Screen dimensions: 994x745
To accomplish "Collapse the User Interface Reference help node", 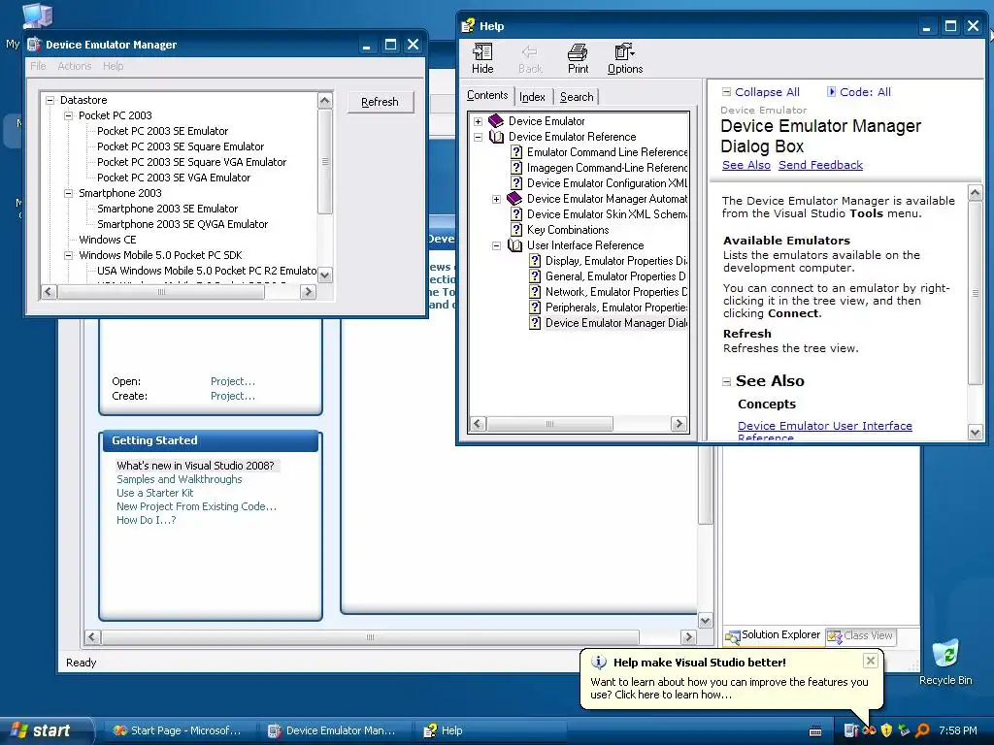I will [496, 245].
